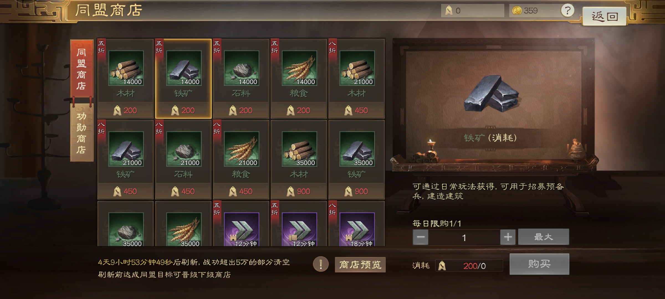Open the 商店预览 shop preview
Screen dimensions: 665x299
click(x=360, y=265)
